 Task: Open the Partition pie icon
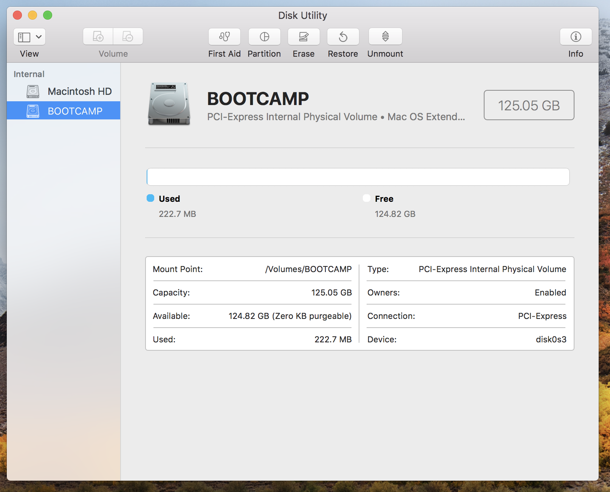point(265,37)
